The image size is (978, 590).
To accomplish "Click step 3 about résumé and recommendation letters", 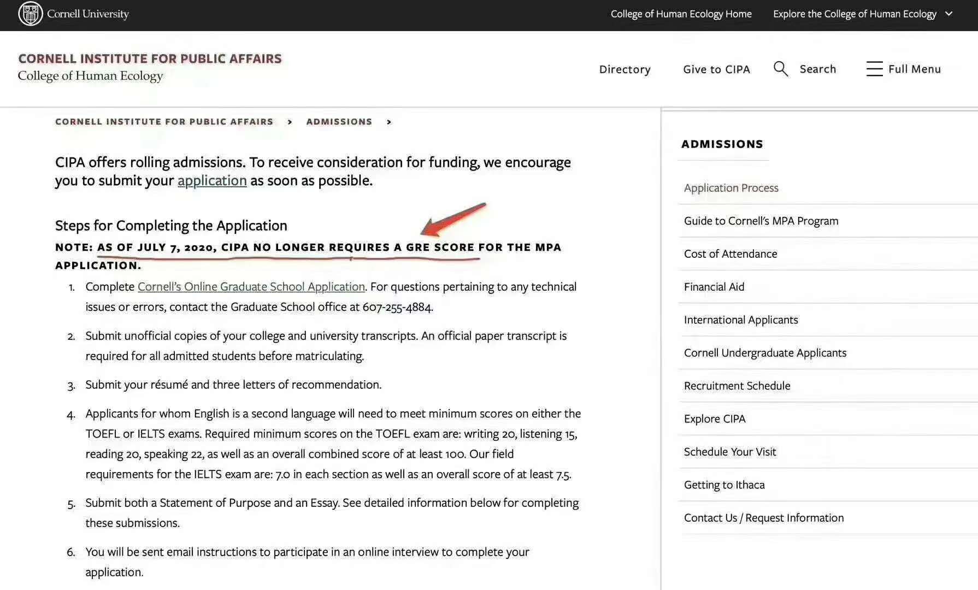I will [x=233, y=385].
